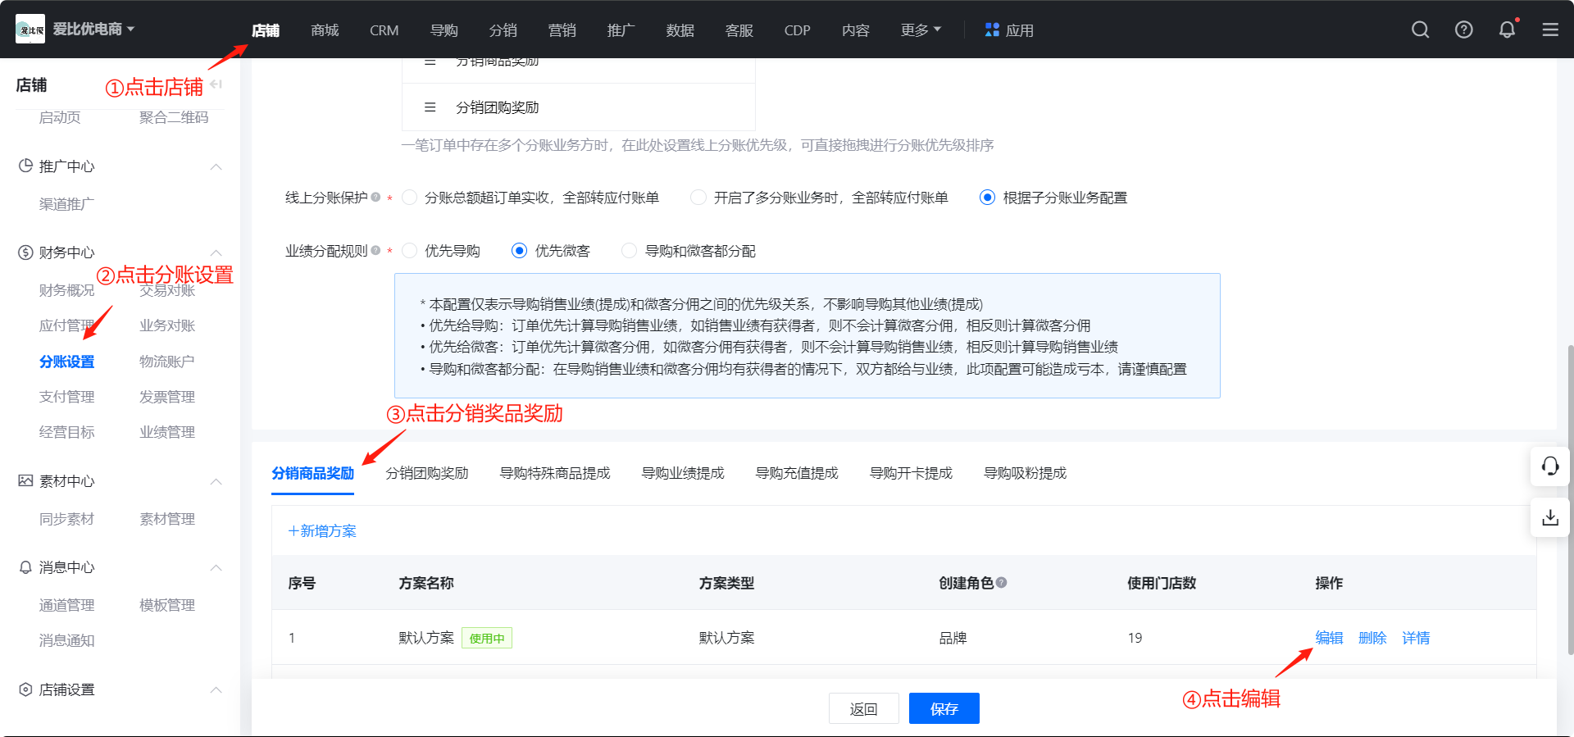The image size is (1574, 737).
Task: Open the 商城 top navigation tab
Action: coord(325,30)
